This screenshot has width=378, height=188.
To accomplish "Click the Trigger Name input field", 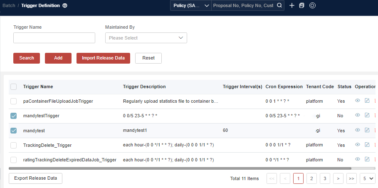I will [x=54, y=38].
